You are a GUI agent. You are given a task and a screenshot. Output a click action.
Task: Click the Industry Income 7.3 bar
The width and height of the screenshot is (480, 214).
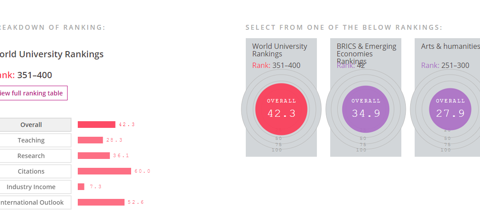pos(81,187)
